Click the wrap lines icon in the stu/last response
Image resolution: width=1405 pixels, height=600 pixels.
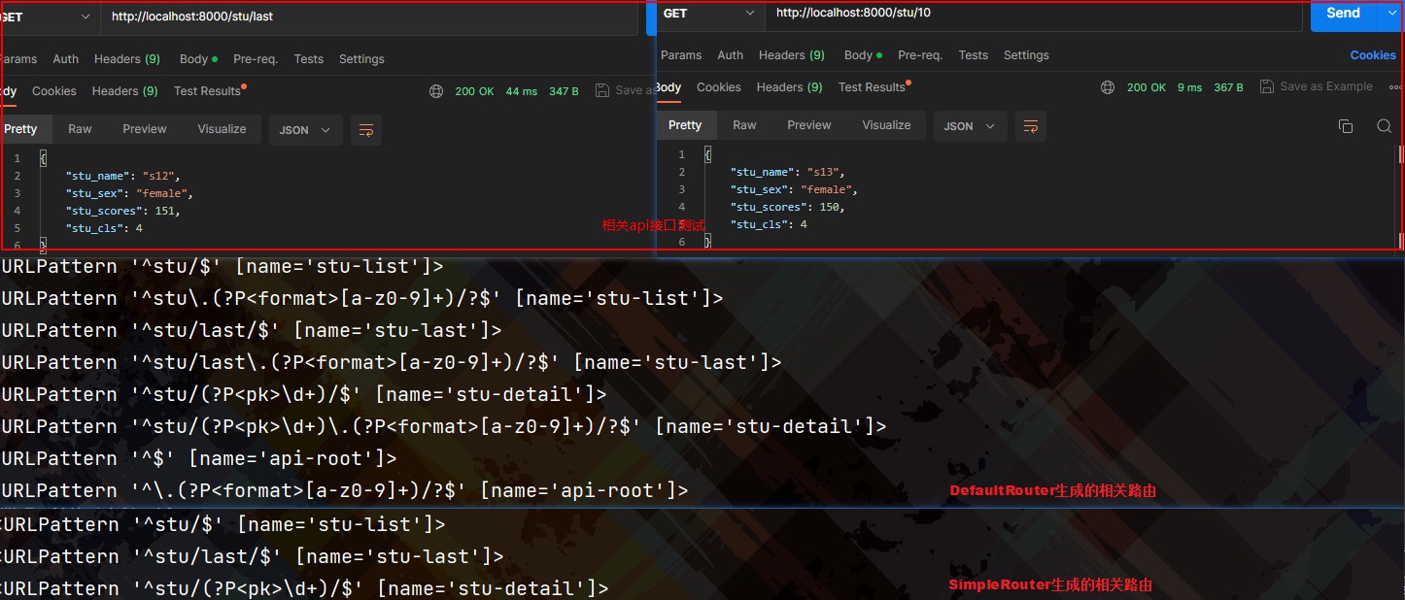(x=366, y=130)
